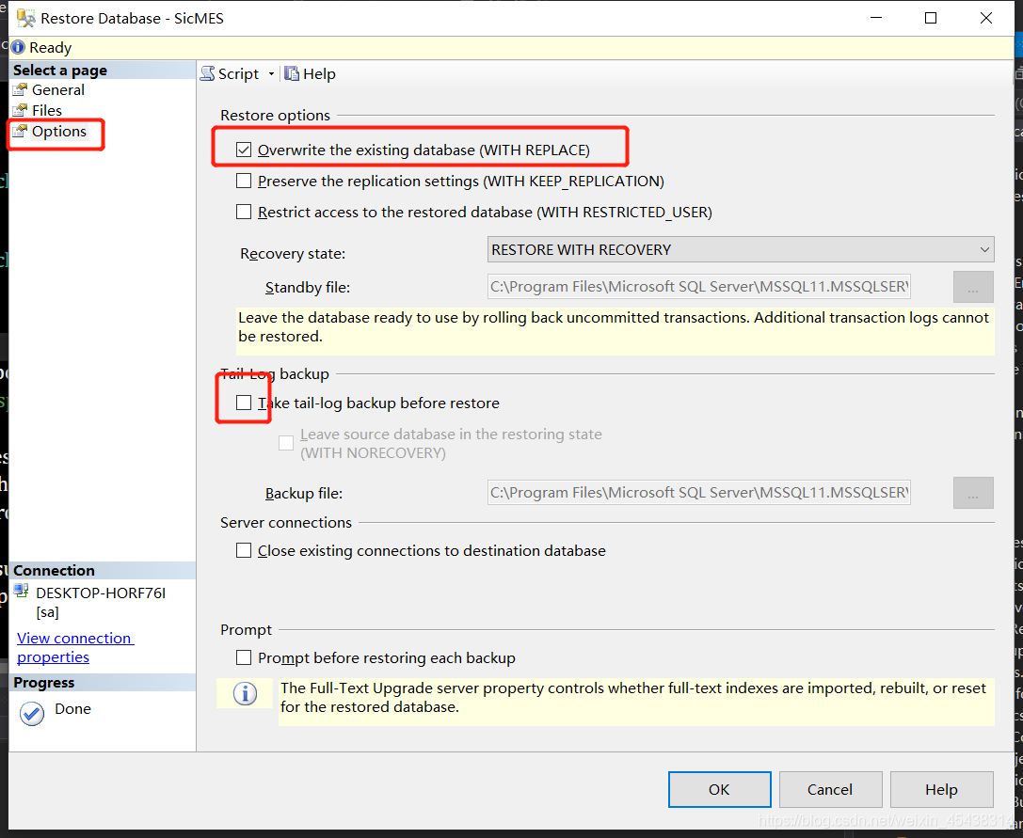Enable Restrict access to restored database
The image size is (1023, 838).
click(x=244, y=212)
